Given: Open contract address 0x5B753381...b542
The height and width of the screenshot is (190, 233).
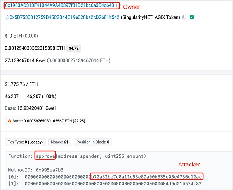Looking at the screenshot, I should 64,17.
